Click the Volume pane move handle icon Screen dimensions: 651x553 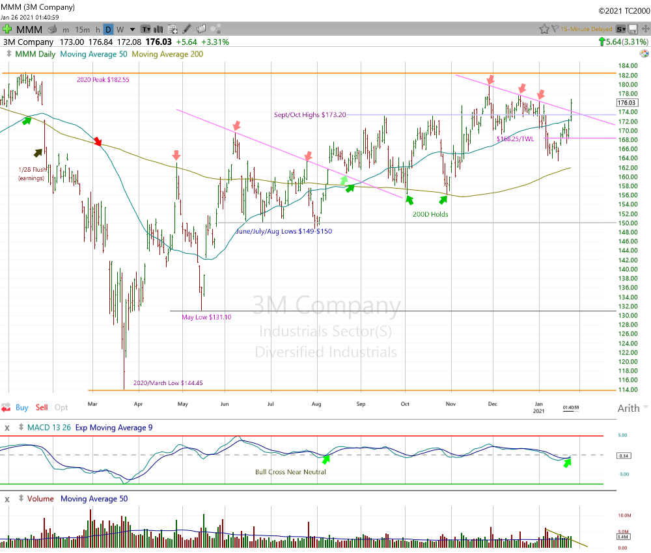[x=21, y=498]
